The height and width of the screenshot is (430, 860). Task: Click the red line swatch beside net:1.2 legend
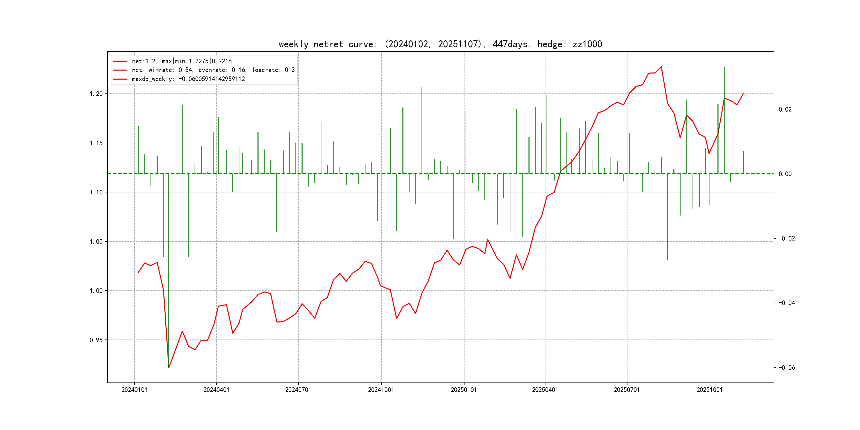pos(120,61)
